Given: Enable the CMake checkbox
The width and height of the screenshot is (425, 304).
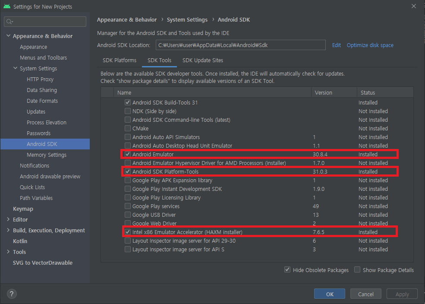Looking at the screenshot, I should point(128,129).
